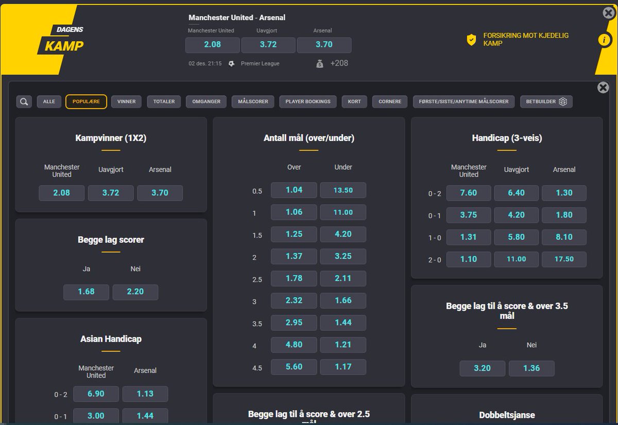
Task: Toggle Arsenal 1.30 in Handicap 3-veis
Action: pyautogui.click(x=564, y=193)
